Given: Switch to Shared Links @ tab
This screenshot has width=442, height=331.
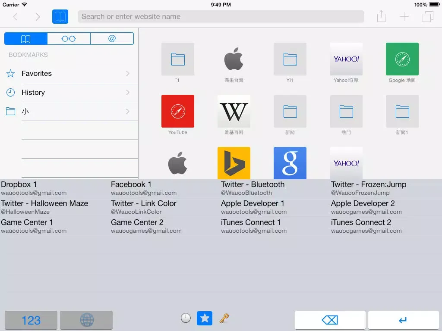Looking at the screenshot, I should [112, 38].
